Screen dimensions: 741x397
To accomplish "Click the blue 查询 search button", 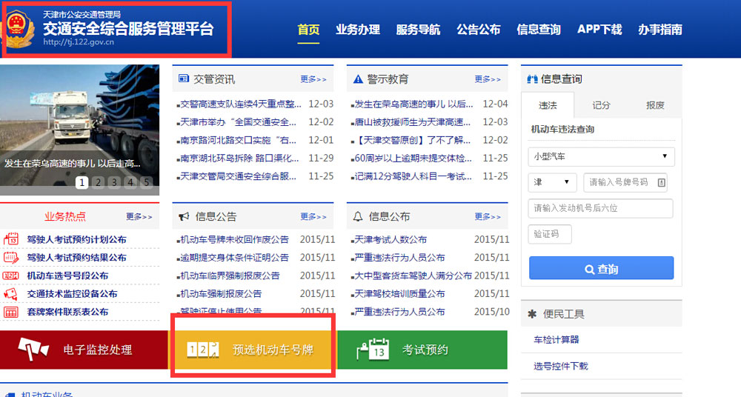I will click(601, 268).
